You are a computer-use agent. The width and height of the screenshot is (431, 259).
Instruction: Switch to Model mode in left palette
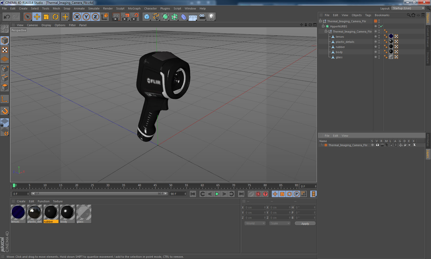coord(5,41)
